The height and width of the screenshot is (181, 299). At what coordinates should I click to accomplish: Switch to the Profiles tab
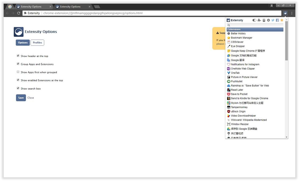coord(37,43)
